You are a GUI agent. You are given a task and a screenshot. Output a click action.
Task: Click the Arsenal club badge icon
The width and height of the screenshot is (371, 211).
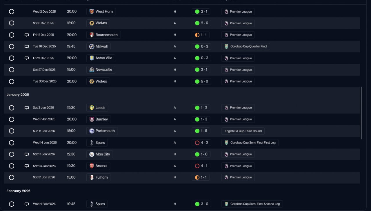point(92,166)
